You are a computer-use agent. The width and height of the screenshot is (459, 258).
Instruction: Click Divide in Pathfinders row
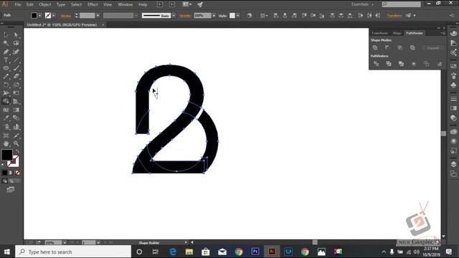click(376, 64)
